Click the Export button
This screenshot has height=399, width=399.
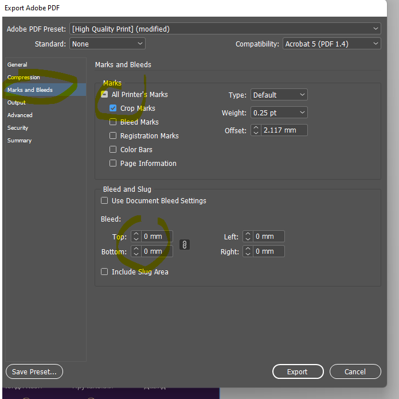(298, 371)
